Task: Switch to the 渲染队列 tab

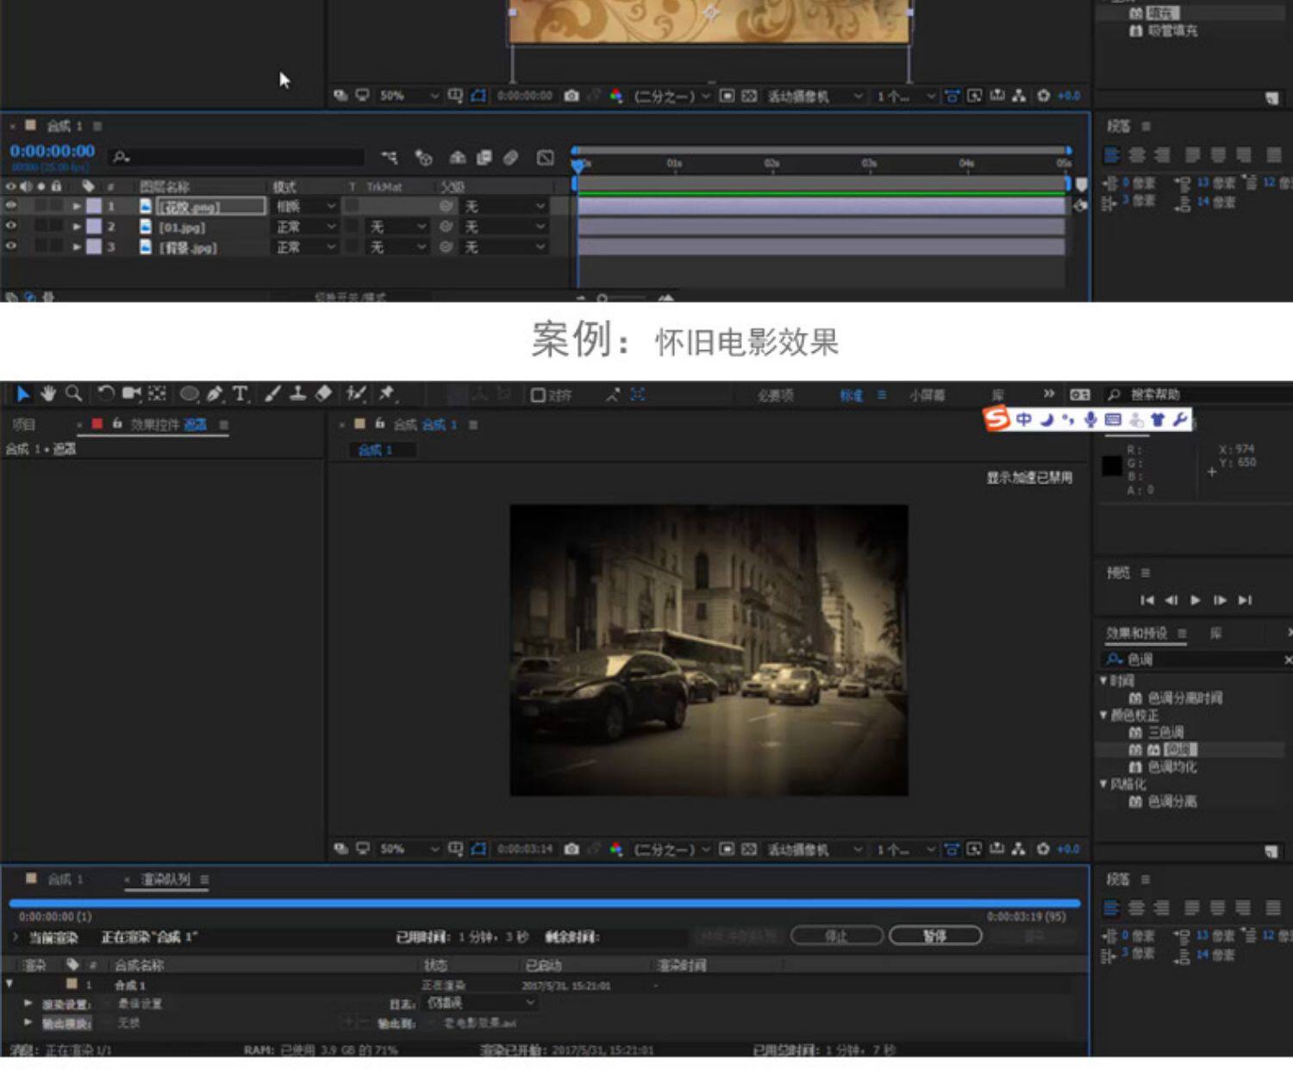Action: point(166,879)
